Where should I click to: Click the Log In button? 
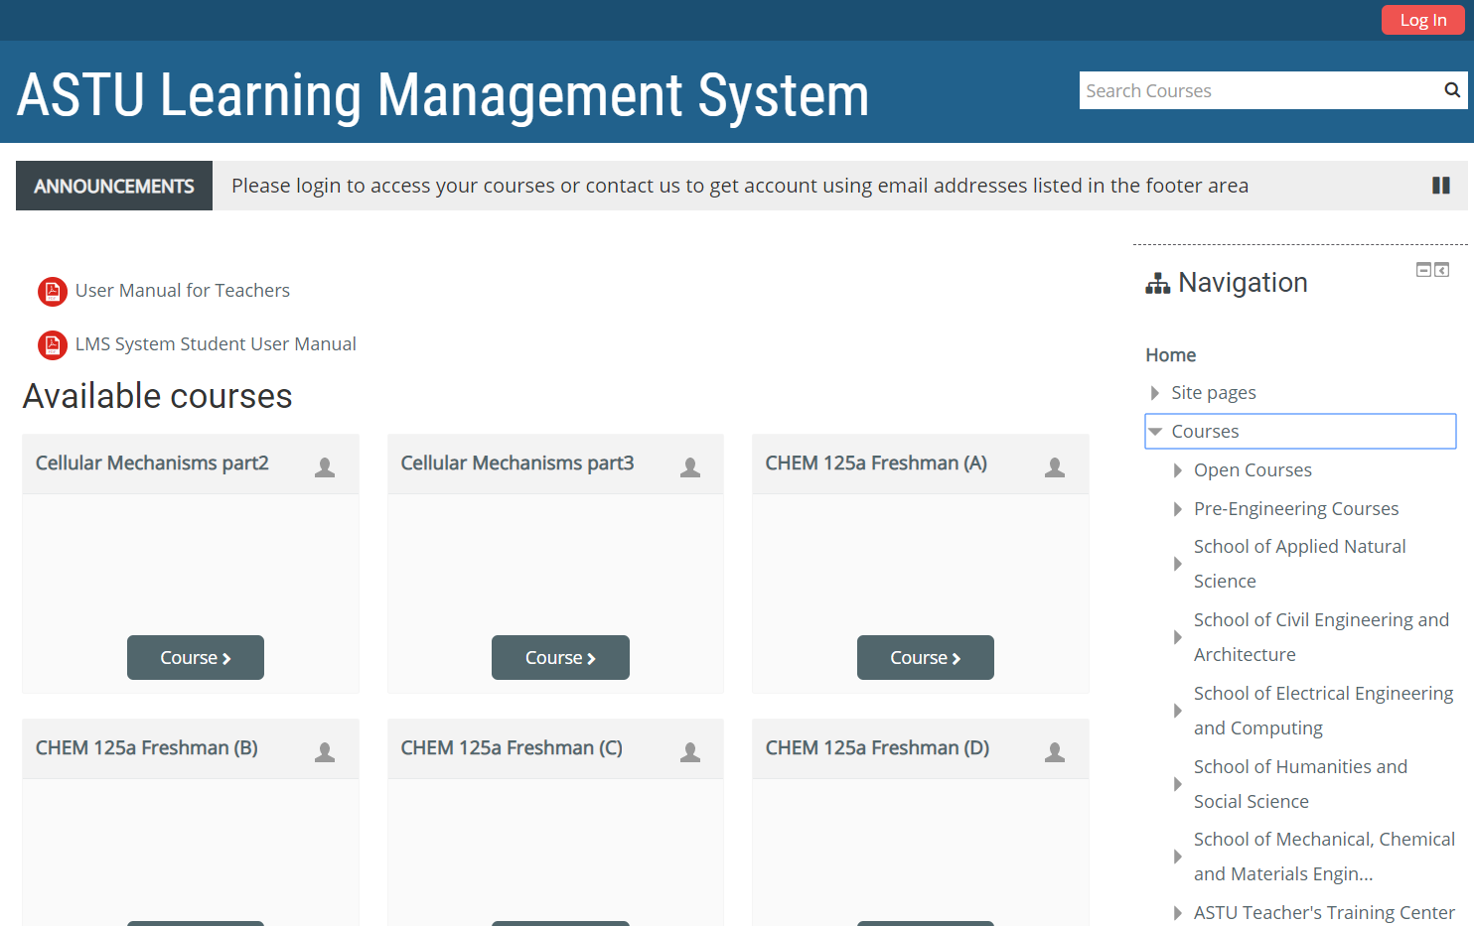coord(1422,20)
